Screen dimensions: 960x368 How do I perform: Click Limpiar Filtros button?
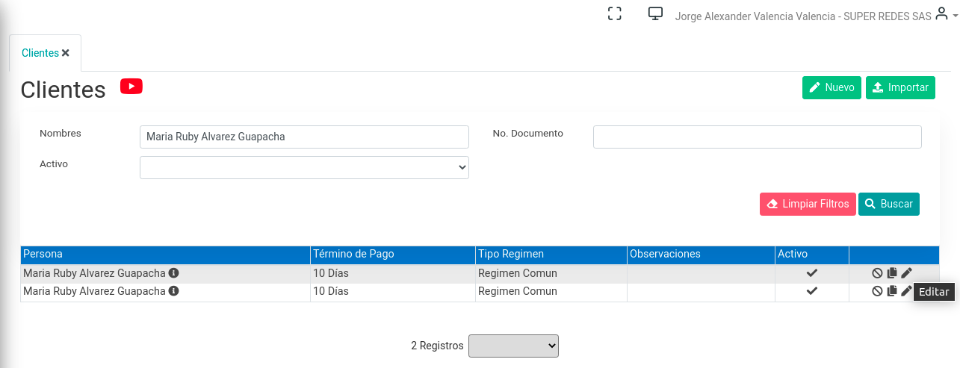tap(808, 204)
